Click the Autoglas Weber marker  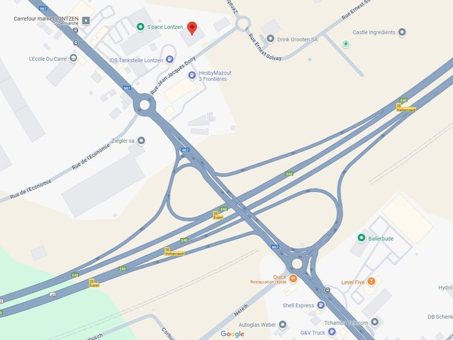pyautogui.click(x=283, y=325)
